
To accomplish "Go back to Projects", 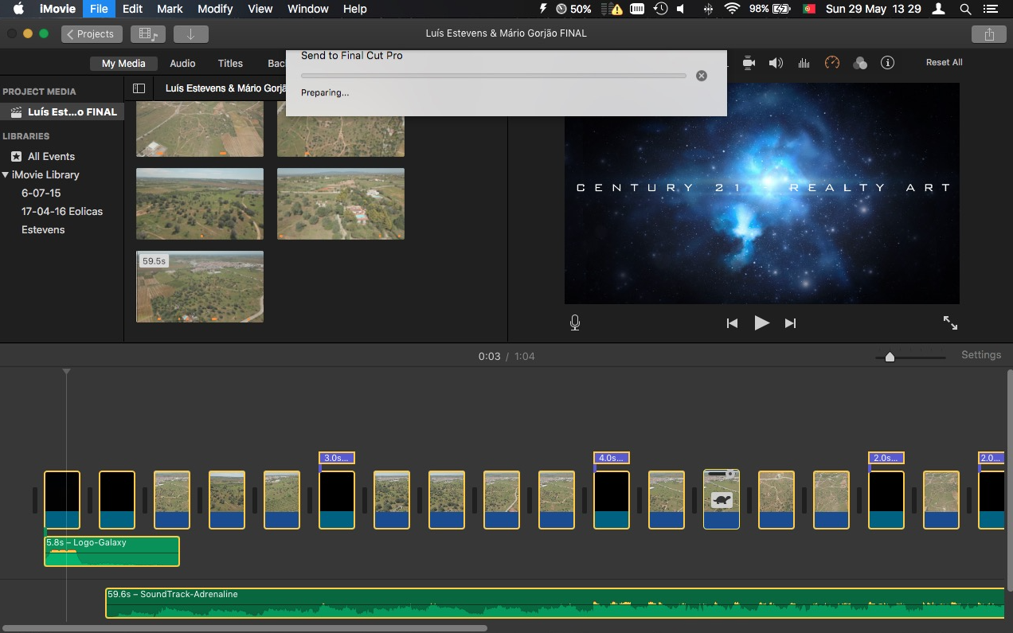I will 92,34.
